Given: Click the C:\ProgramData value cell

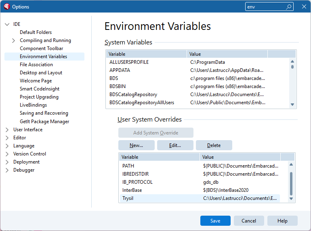Looking at the screenshot, I should [x=208, y=62].
